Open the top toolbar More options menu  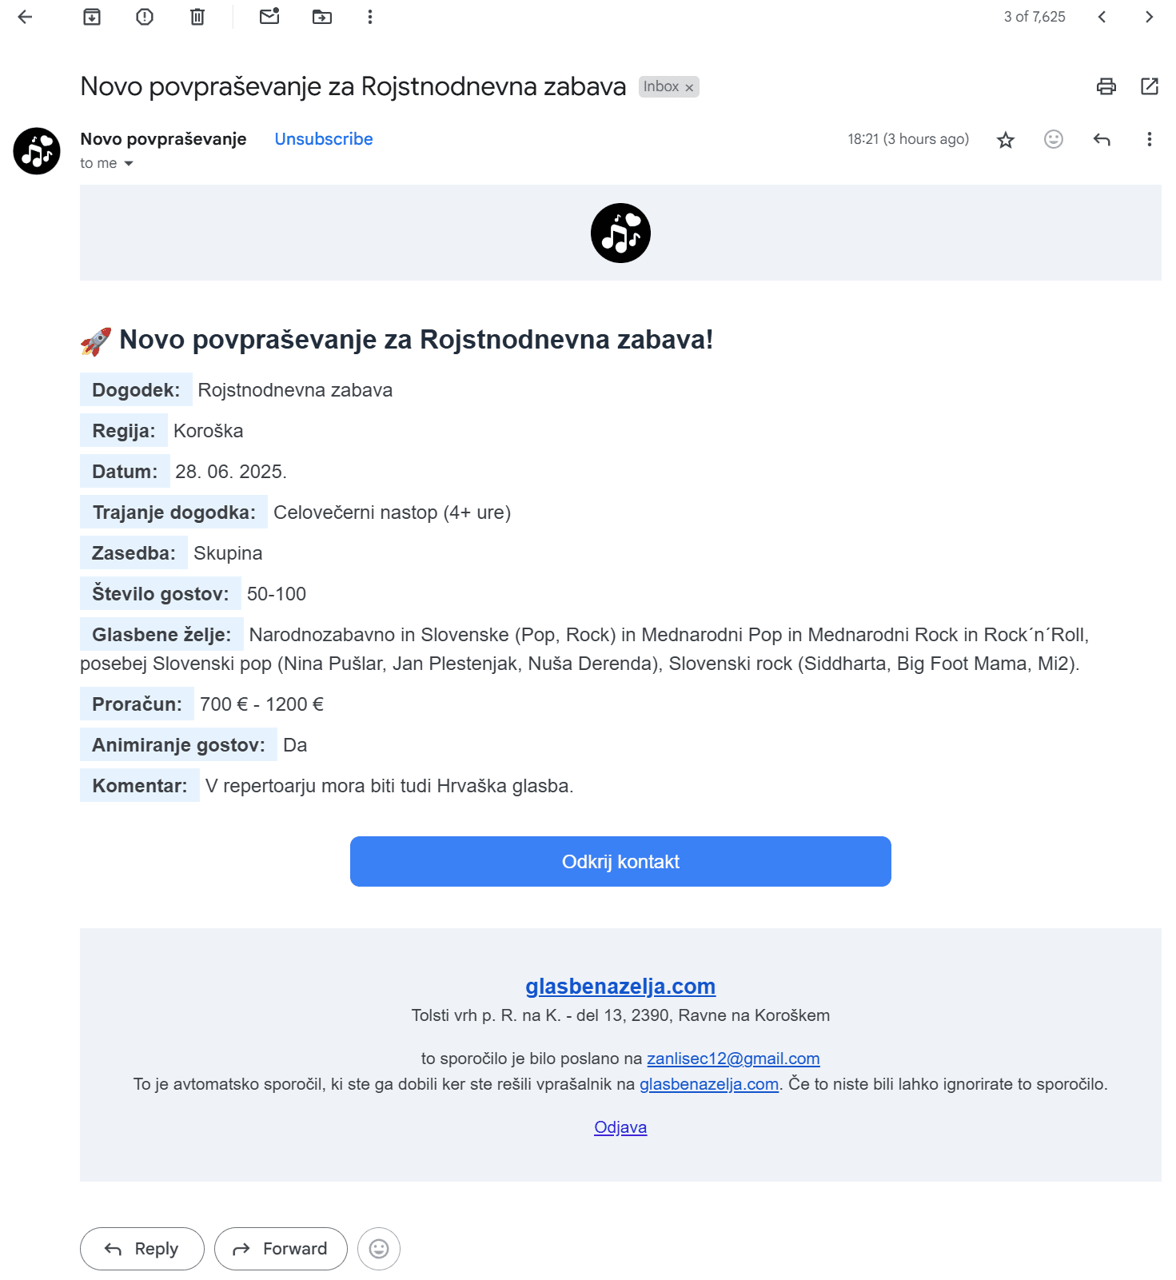pyautogui.click(x=370, y=17)
